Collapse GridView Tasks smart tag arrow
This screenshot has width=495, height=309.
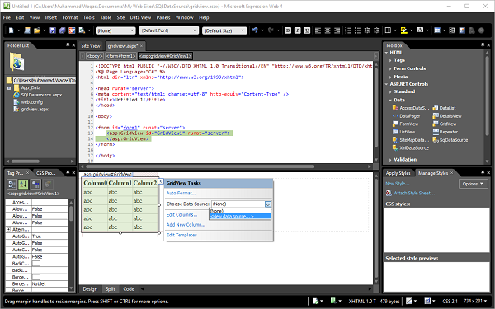pos(161,181)
